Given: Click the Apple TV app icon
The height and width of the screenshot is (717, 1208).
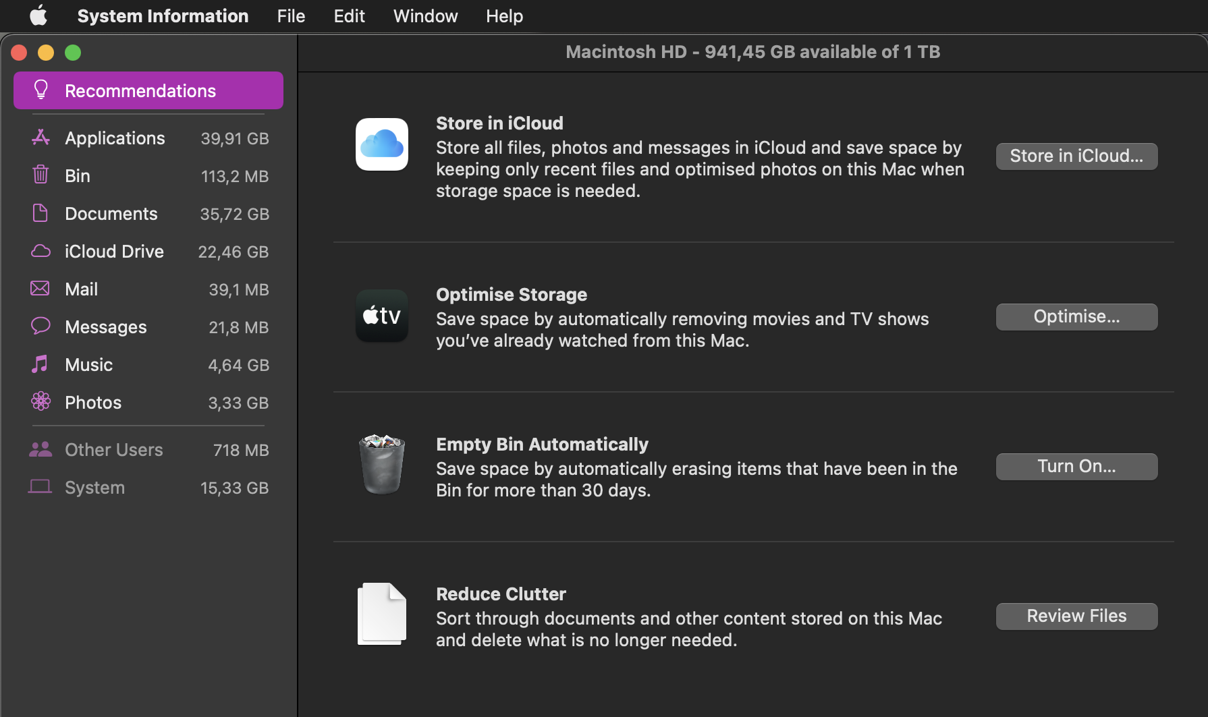Looking at the screenshot, I should tap(382, 316).
